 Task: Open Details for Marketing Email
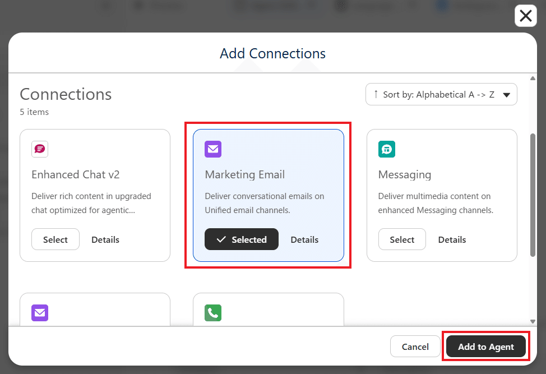pos(304,239)
